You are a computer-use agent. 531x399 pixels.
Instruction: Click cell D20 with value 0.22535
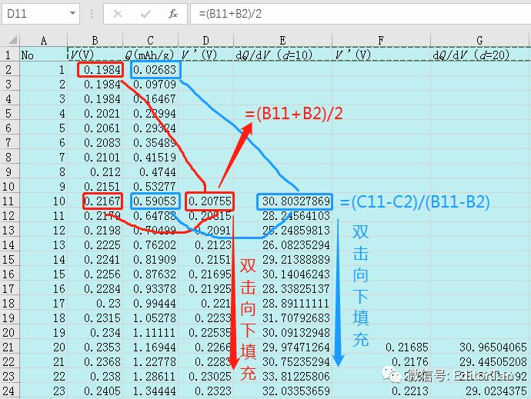206,333
